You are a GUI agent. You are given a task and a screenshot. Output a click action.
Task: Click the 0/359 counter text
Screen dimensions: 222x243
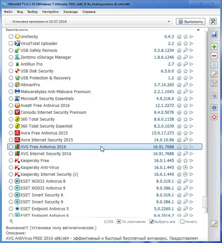(x=109, y=222)
